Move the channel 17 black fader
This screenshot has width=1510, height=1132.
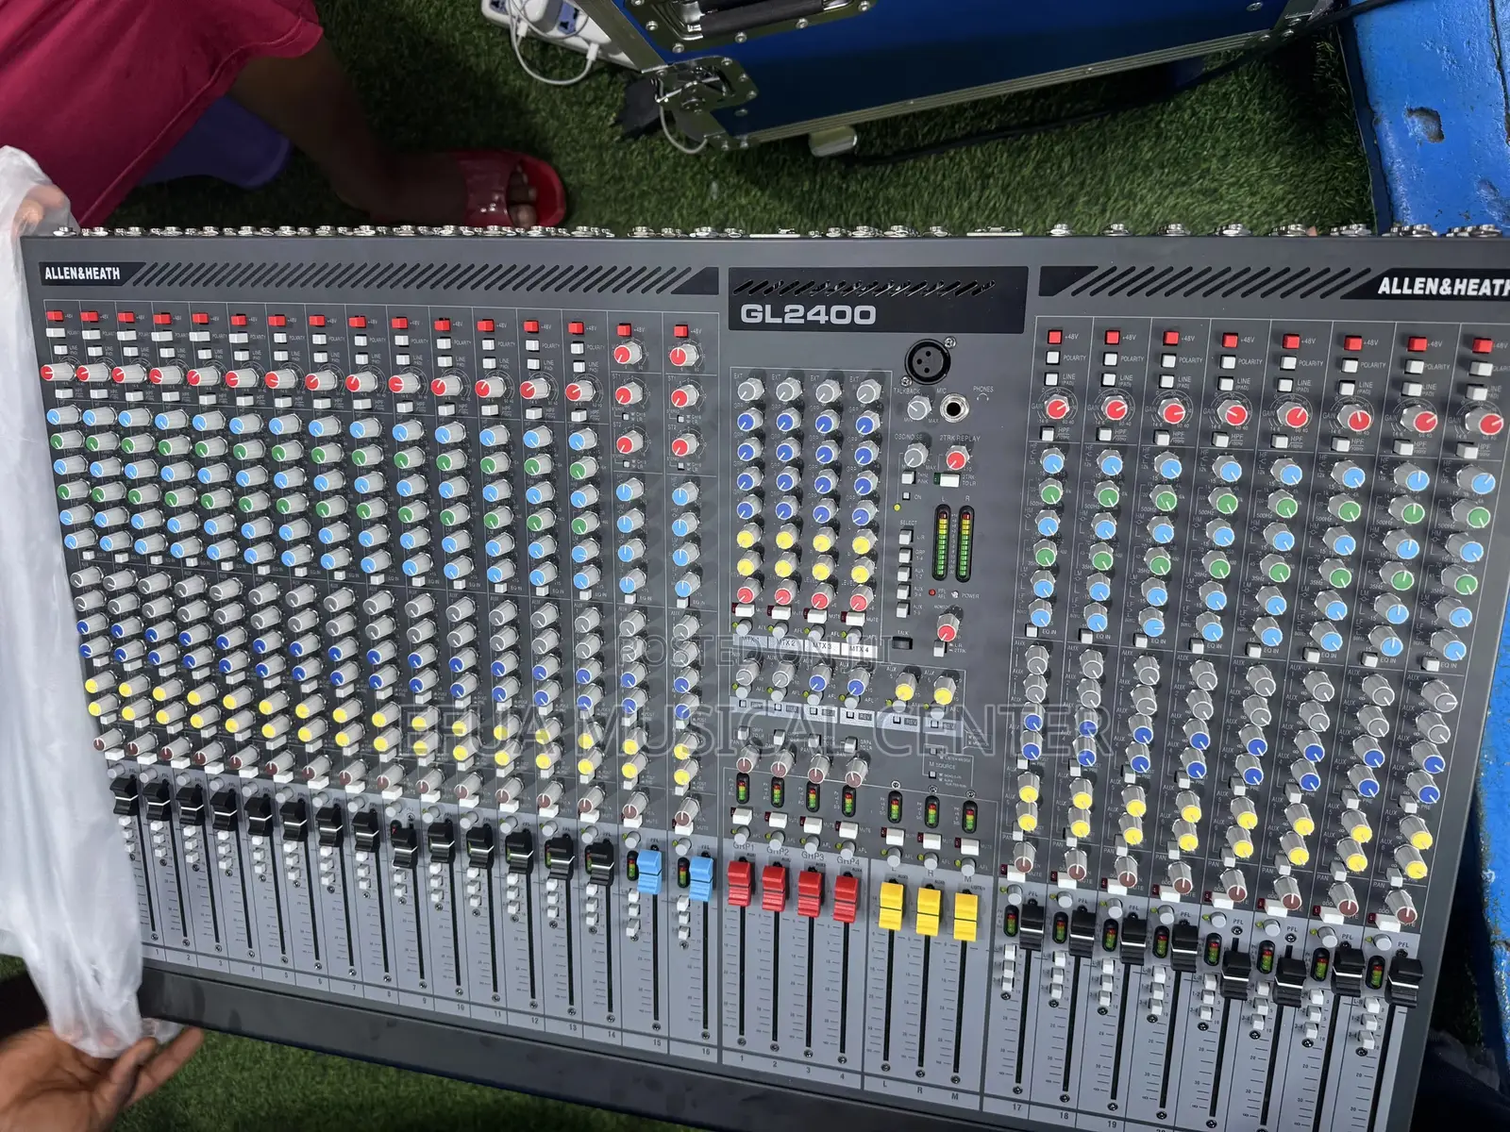click(1032, 926)
